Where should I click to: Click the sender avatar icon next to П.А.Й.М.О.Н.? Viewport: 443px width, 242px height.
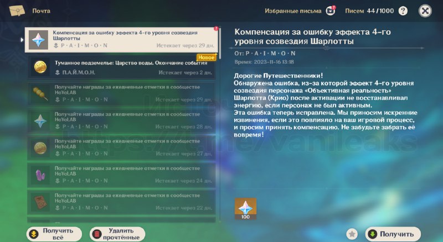58,72
